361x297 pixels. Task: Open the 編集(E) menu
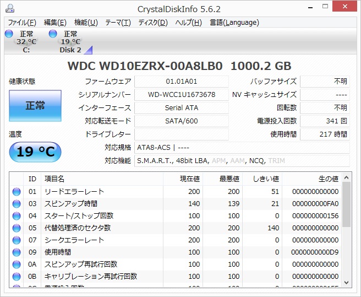click(x=55, y=23)
